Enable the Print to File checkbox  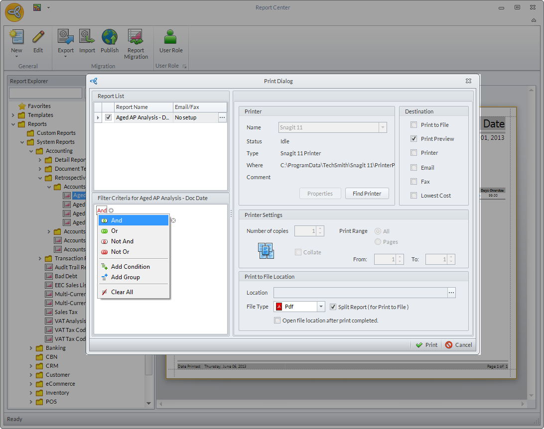[413, 125]
